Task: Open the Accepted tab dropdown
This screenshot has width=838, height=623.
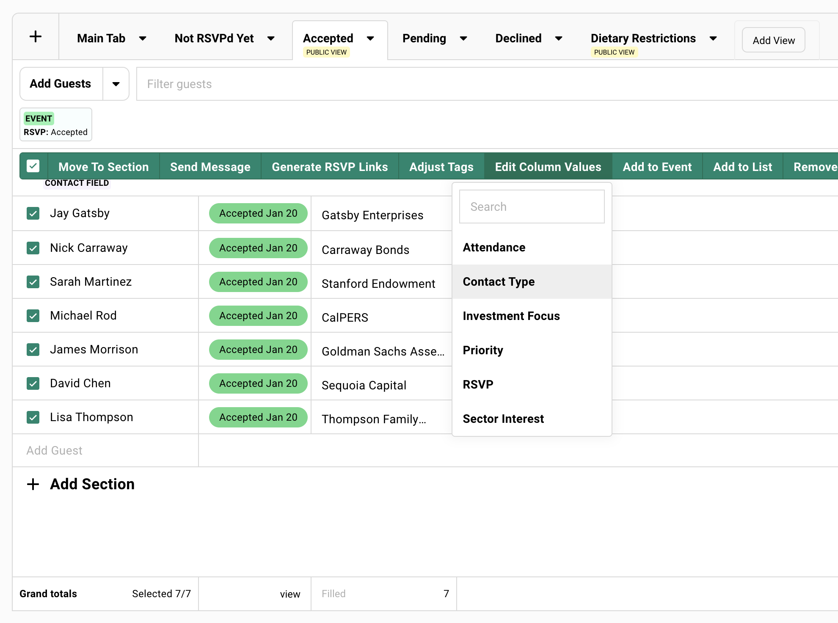Action: tap(370, 38)
